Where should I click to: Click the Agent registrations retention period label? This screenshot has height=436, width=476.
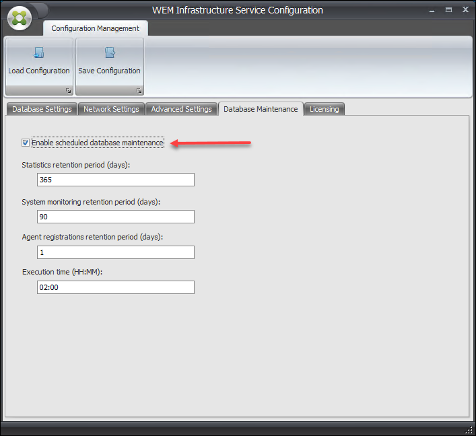coord(92,237)
